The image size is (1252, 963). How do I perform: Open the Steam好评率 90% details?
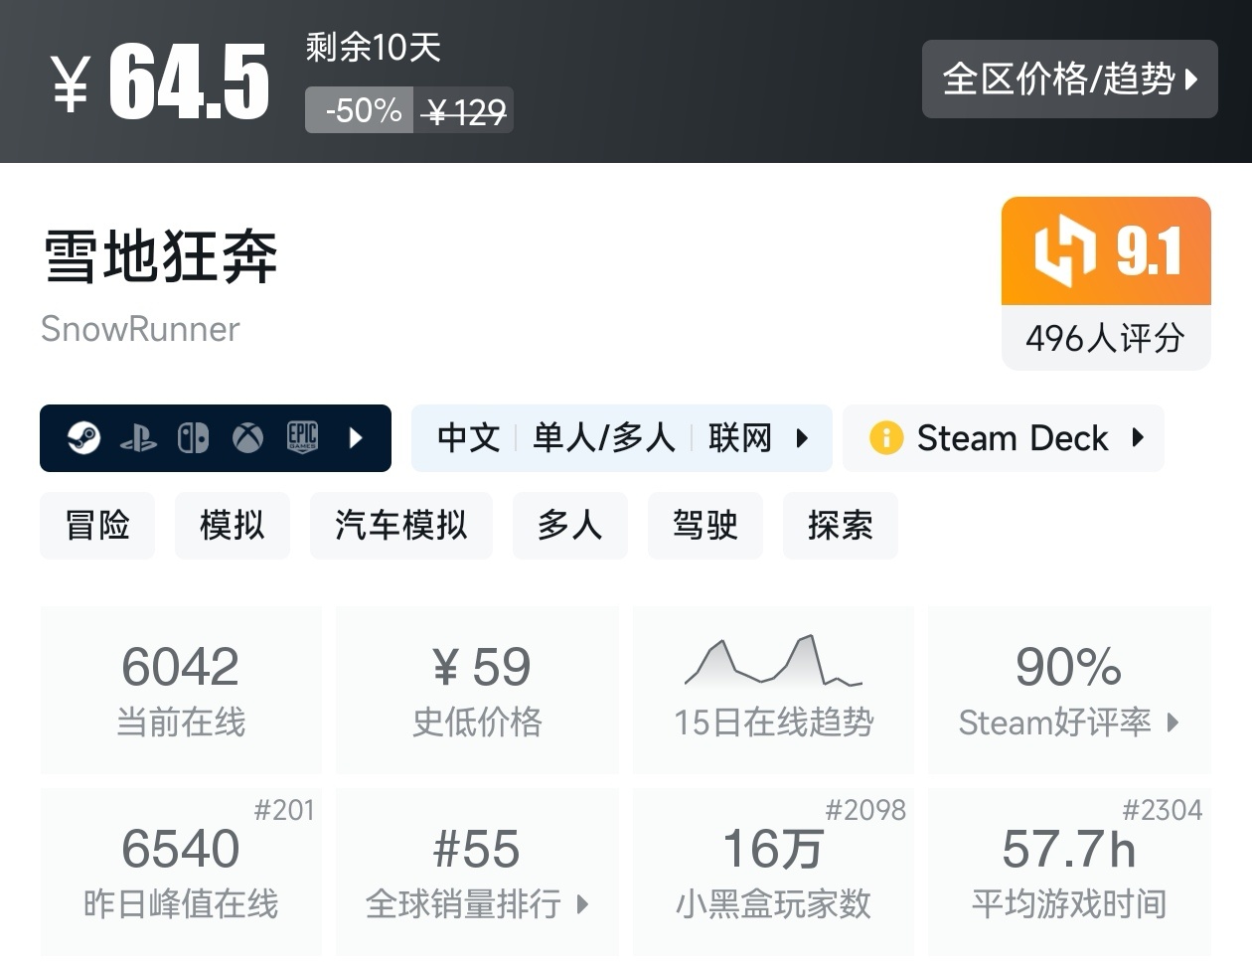point(1068,691)
